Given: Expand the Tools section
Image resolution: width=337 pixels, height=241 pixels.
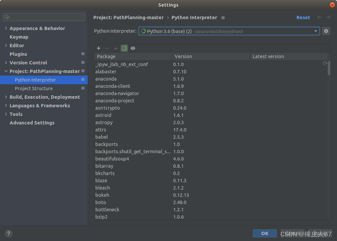Looking at the screenshot, I should click(6, 114).
